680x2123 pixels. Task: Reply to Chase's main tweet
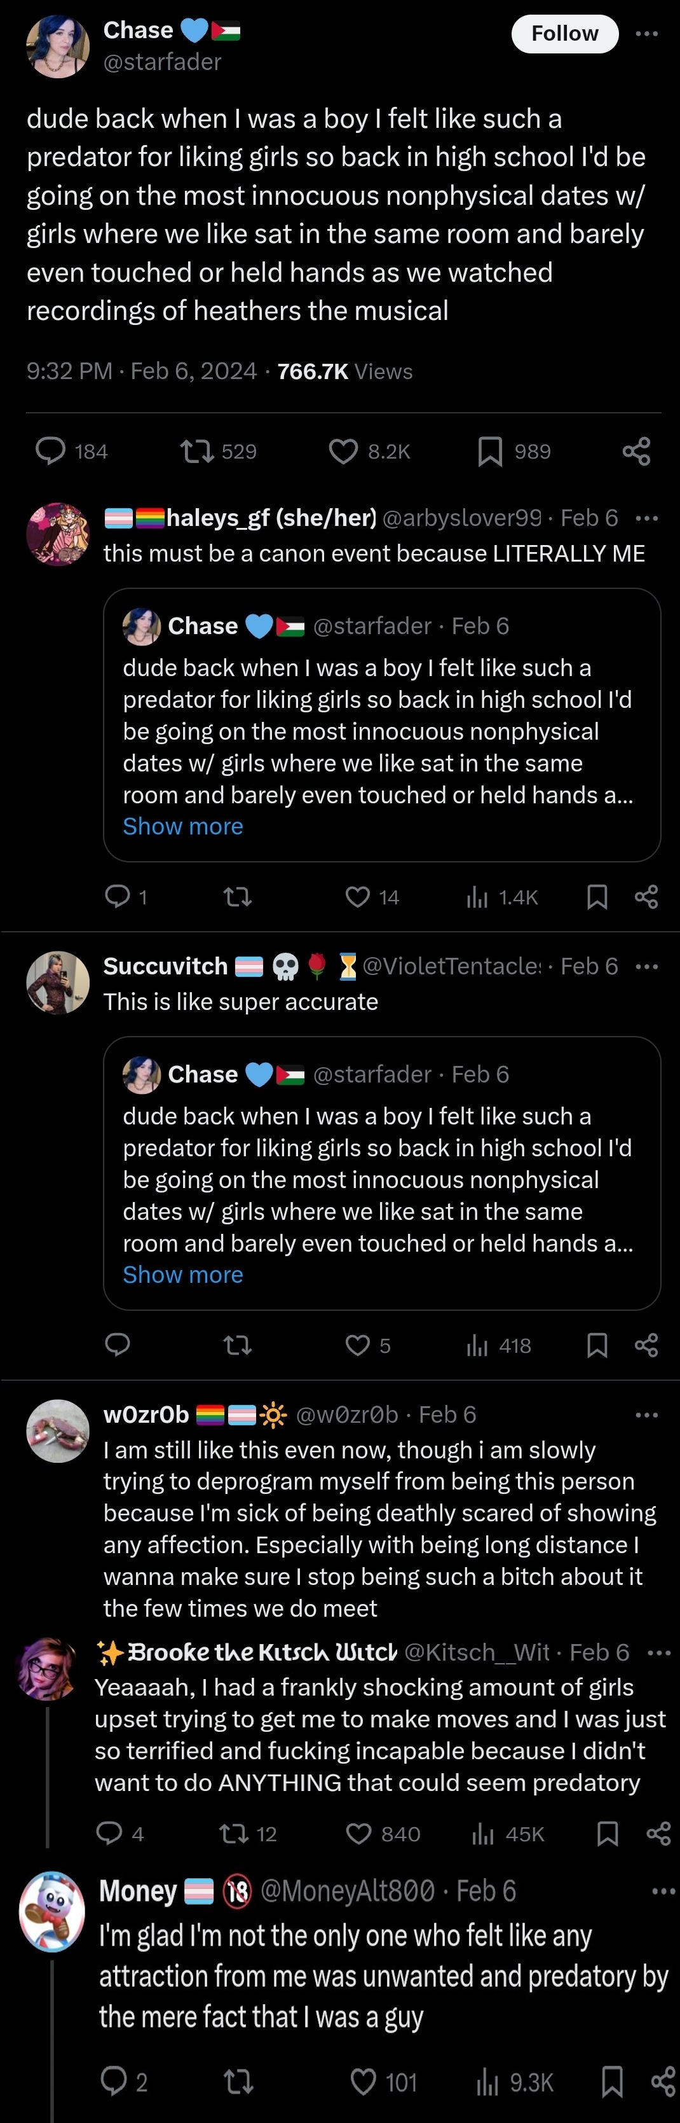(x=52, y=451)
